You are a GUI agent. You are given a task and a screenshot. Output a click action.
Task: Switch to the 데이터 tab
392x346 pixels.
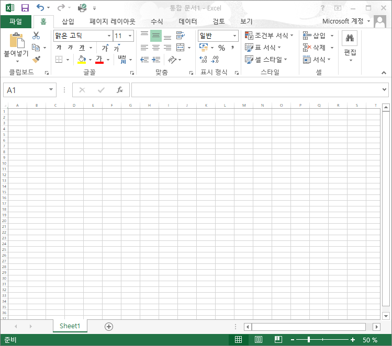point(188,21)
